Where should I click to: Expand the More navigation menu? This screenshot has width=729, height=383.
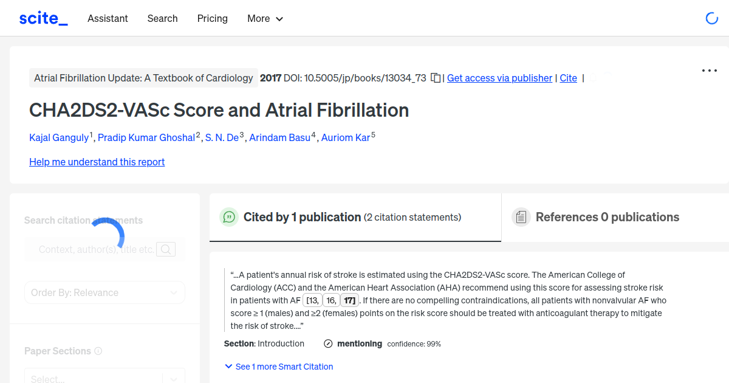[265, 19]
